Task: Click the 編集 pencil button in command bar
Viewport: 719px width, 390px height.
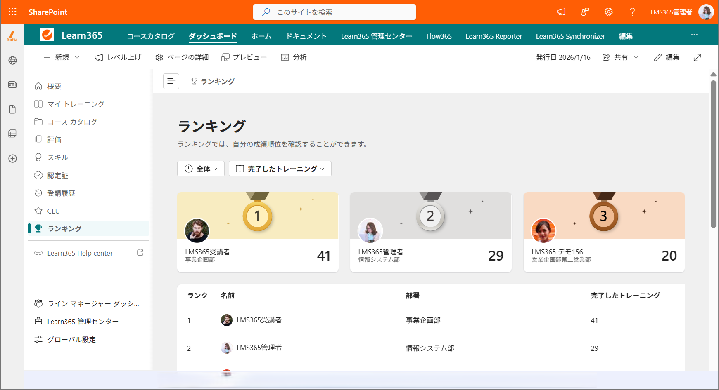Action: 667,57
